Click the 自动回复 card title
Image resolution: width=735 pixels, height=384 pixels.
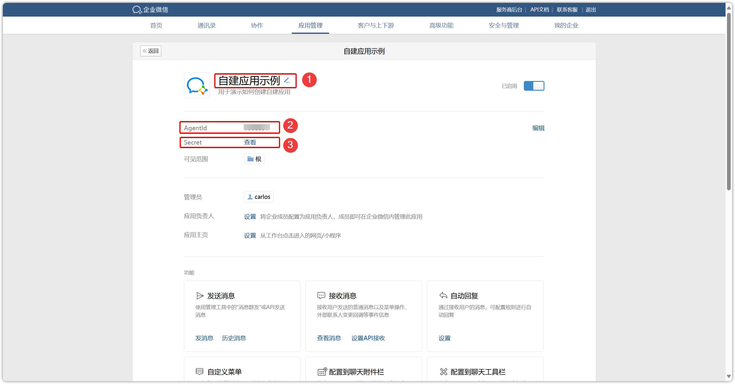click(464, 296)
